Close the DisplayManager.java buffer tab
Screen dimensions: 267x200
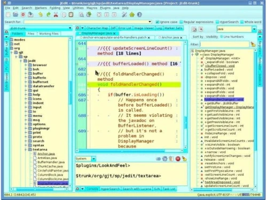coord(114,34)
